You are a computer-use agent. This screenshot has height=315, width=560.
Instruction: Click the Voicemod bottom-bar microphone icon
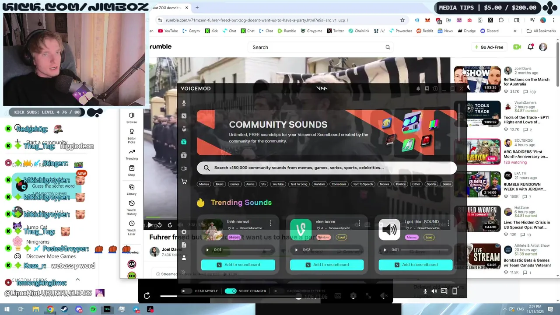pos(425,291)
